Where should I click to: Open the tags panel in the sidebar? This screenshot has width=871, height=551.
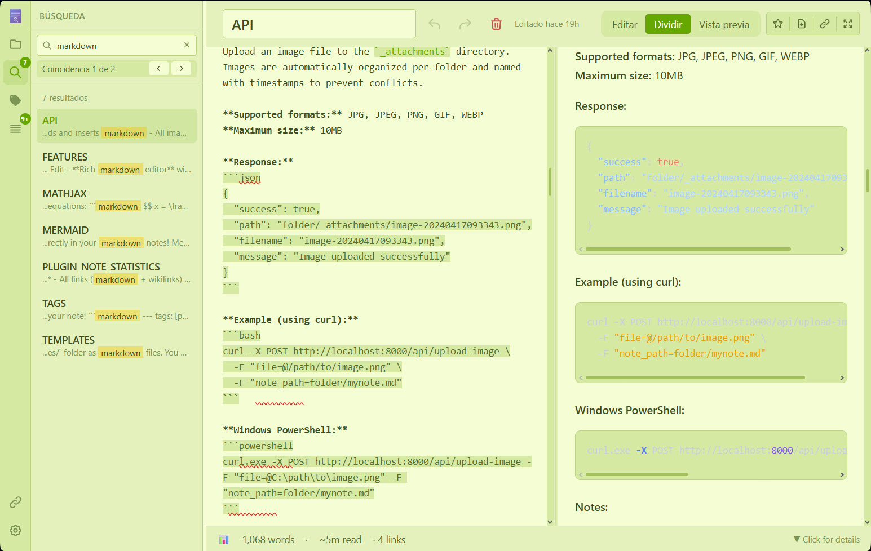click(x=15, y=100)
